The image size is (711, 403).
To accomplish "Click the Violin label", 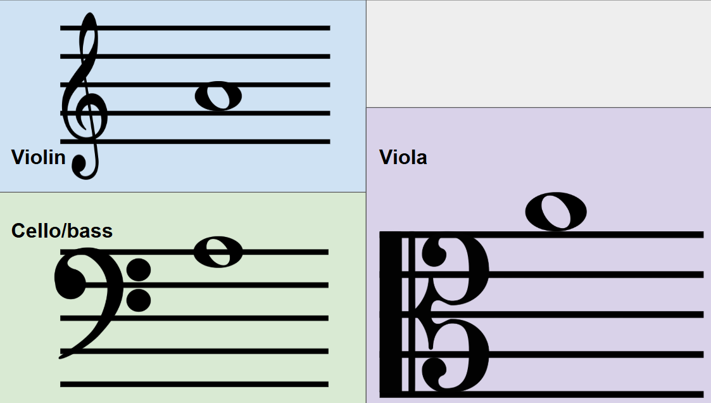I will click(39, 158).
